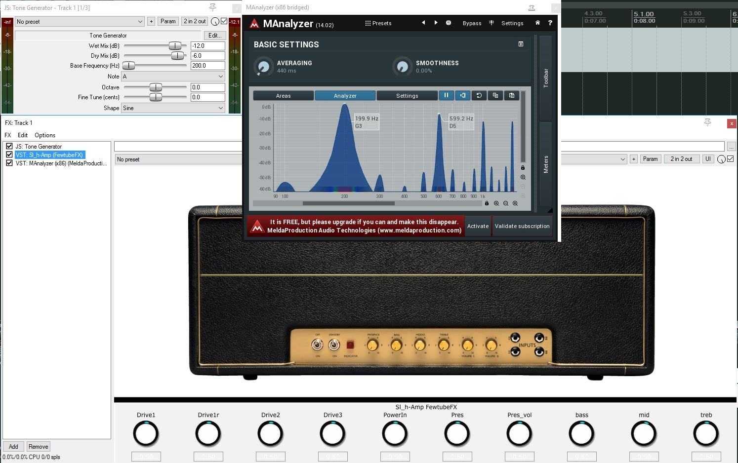The height and width of the screenshot is (463, 738).
Task: Click the Remove button in FX list
Action: click(38, 447)
